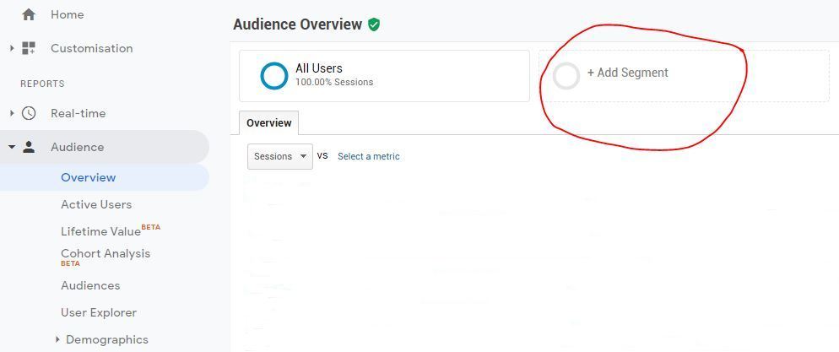Open the Active Users report
Screen dimensions: 839x352
pyautogui.click(x=96, y=204)
